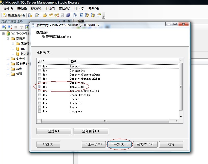Viewport: 208px width, 164px height.
Task: Open the 编辑(E) menu
Action: [22, 9]
